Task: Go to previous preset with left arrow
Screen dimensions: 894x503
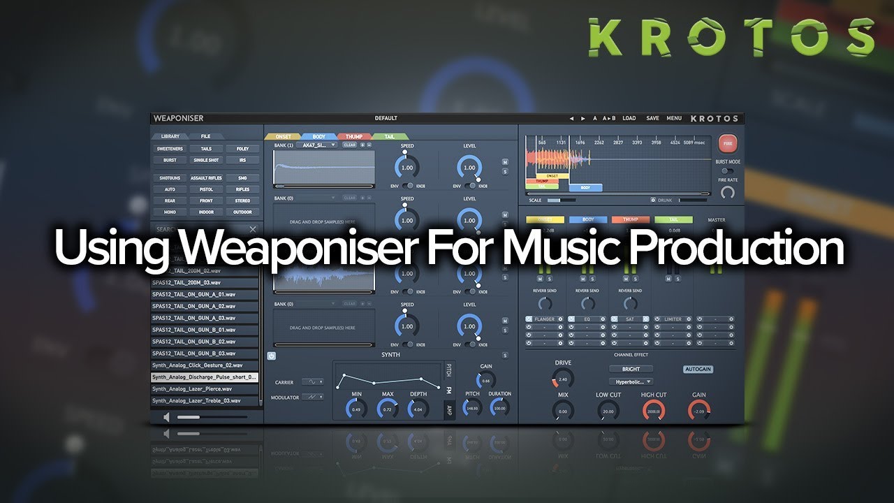Action: (571, 118)
